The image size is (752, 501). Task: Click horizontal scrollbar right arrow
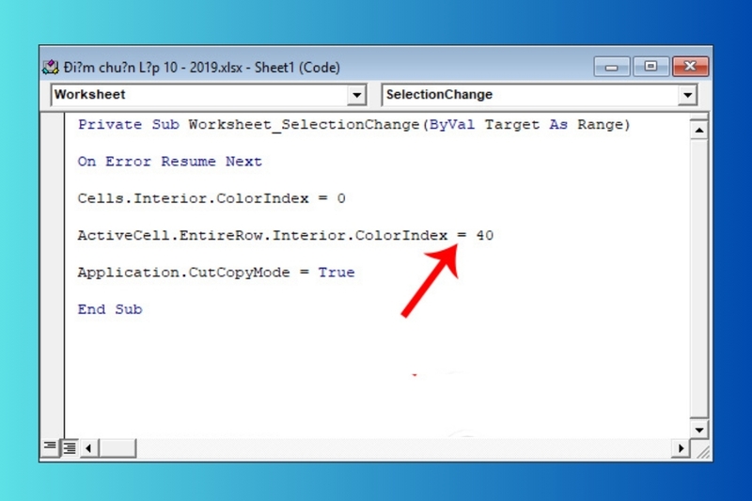(681, 448)
